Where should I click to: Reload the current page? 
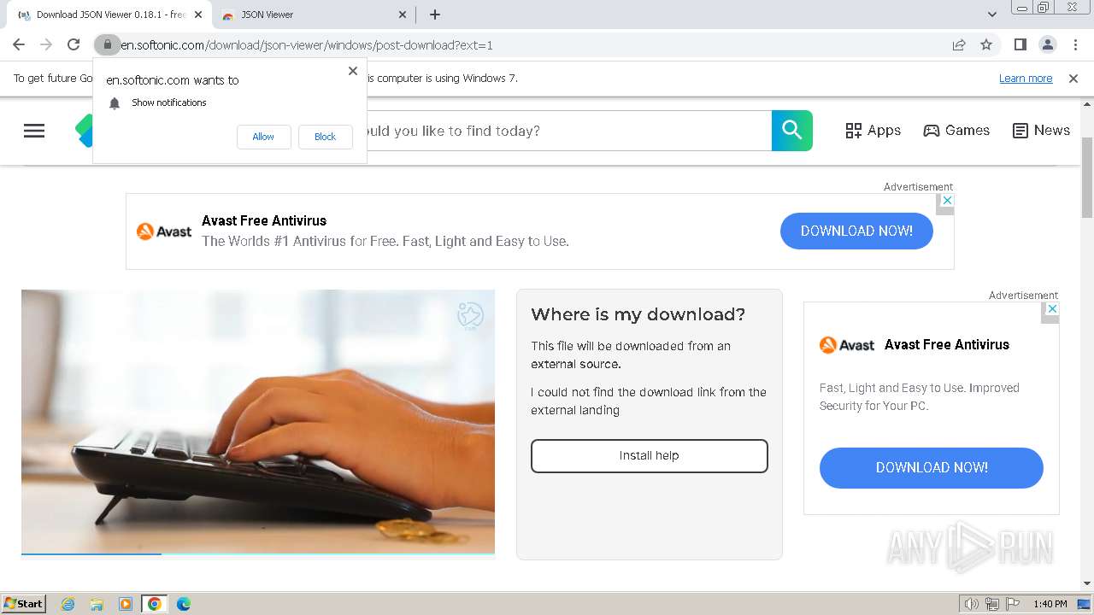[x=74, y=44]
